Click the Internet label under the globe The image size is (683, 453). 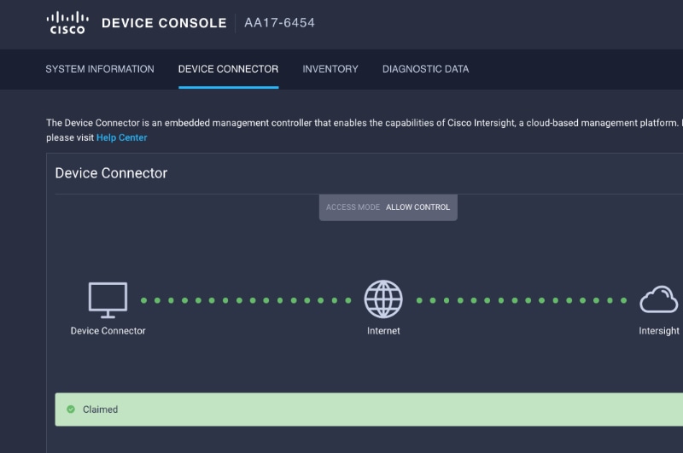point(383,331)
